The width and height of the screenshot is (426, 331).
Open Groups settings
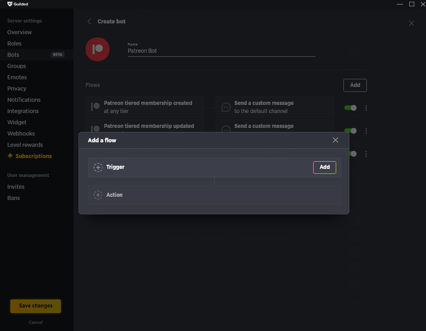(x=17, y=66)
